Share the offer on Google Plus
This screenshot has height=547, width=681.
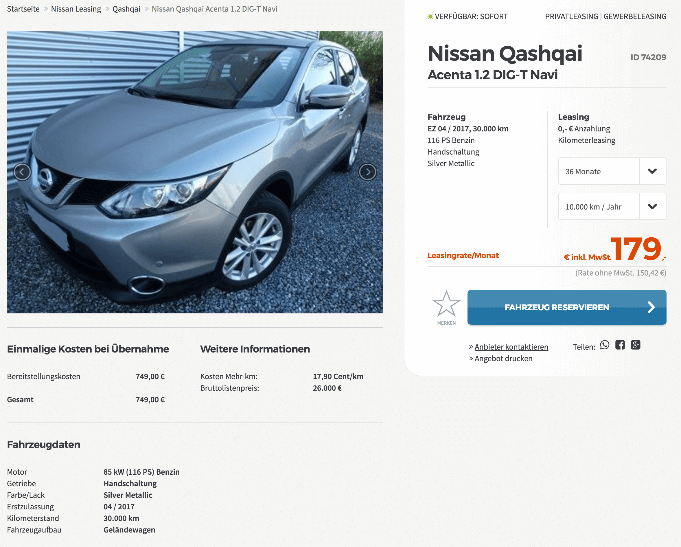click(636, 345)
